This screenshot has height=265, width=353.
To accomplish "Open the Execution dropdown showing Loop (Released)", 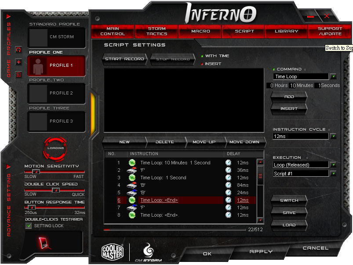I will (333, 165).
